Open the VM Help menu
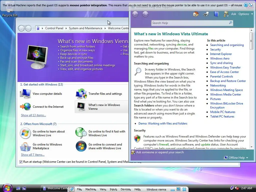The height and width of the screenshot is (192, 256). (x=137, y=189)
